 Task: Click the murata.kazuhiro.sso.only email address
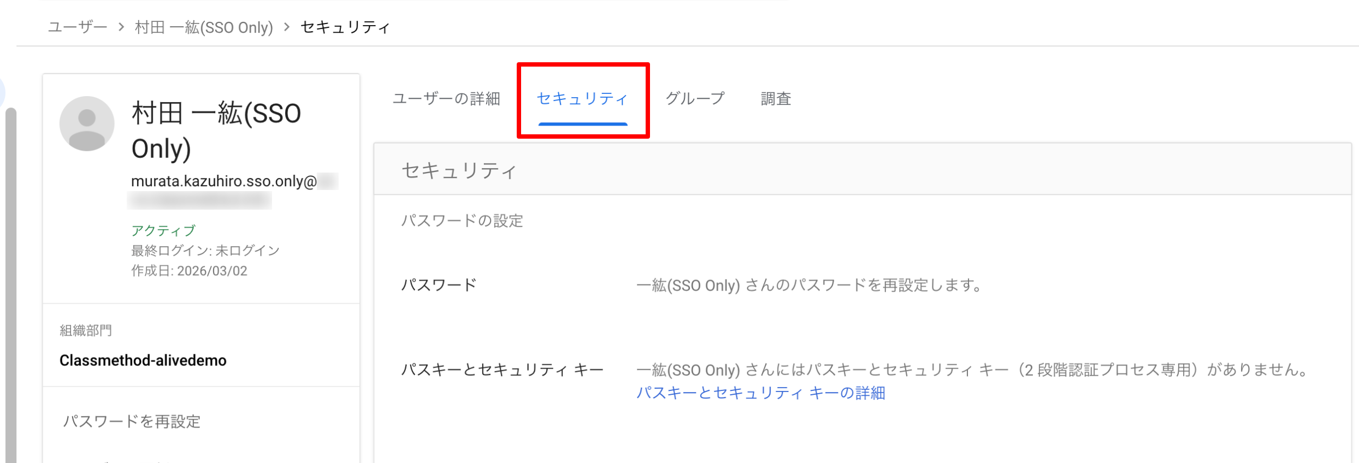point(223,181)
